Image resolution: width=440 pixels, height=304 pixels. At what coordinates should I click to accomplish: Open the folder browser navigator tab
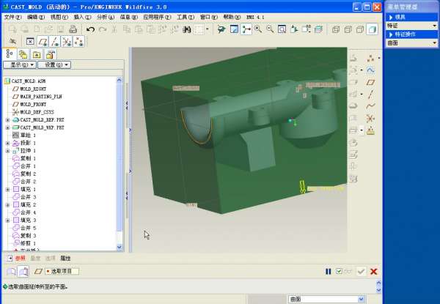click(23, 54)
